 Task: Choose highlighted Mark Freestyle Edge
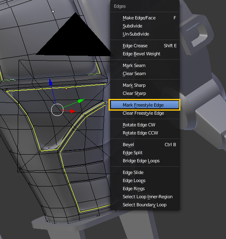click(x=145, y=105)
